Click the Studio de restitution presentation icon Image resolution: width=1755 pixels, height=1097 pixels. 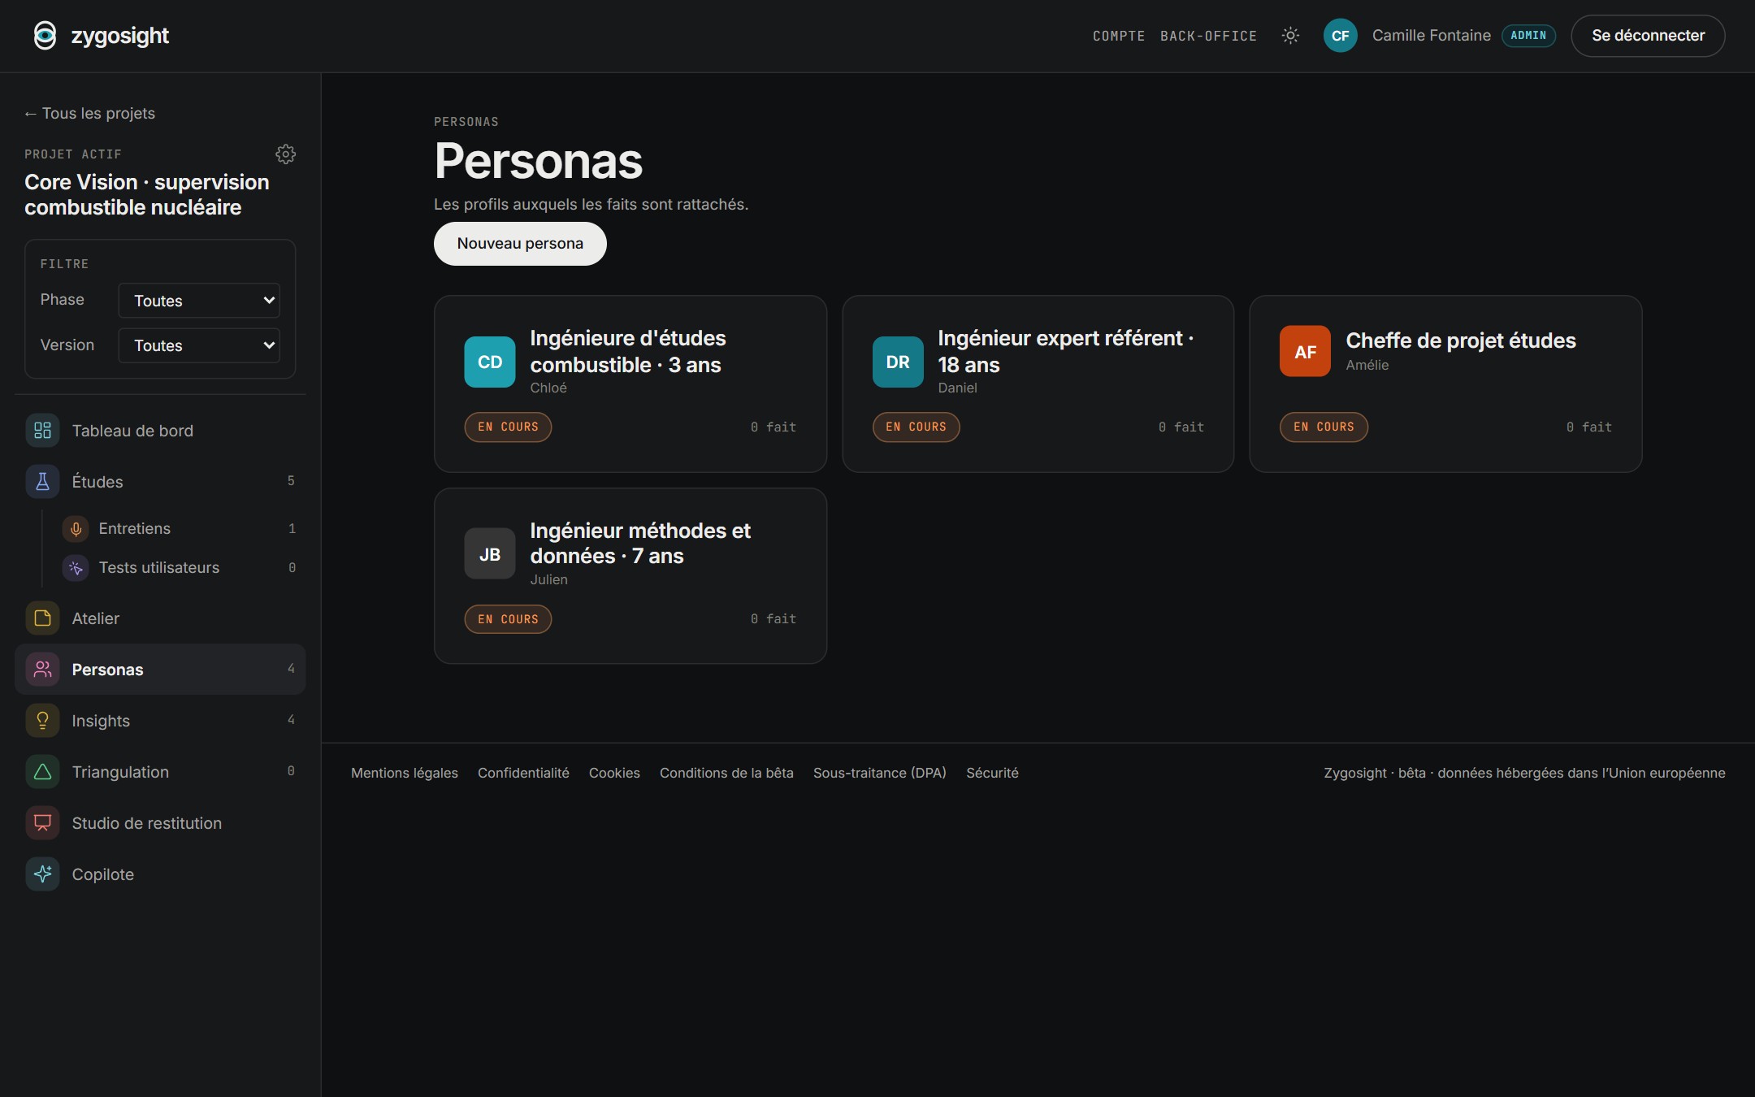click(42, 823)
